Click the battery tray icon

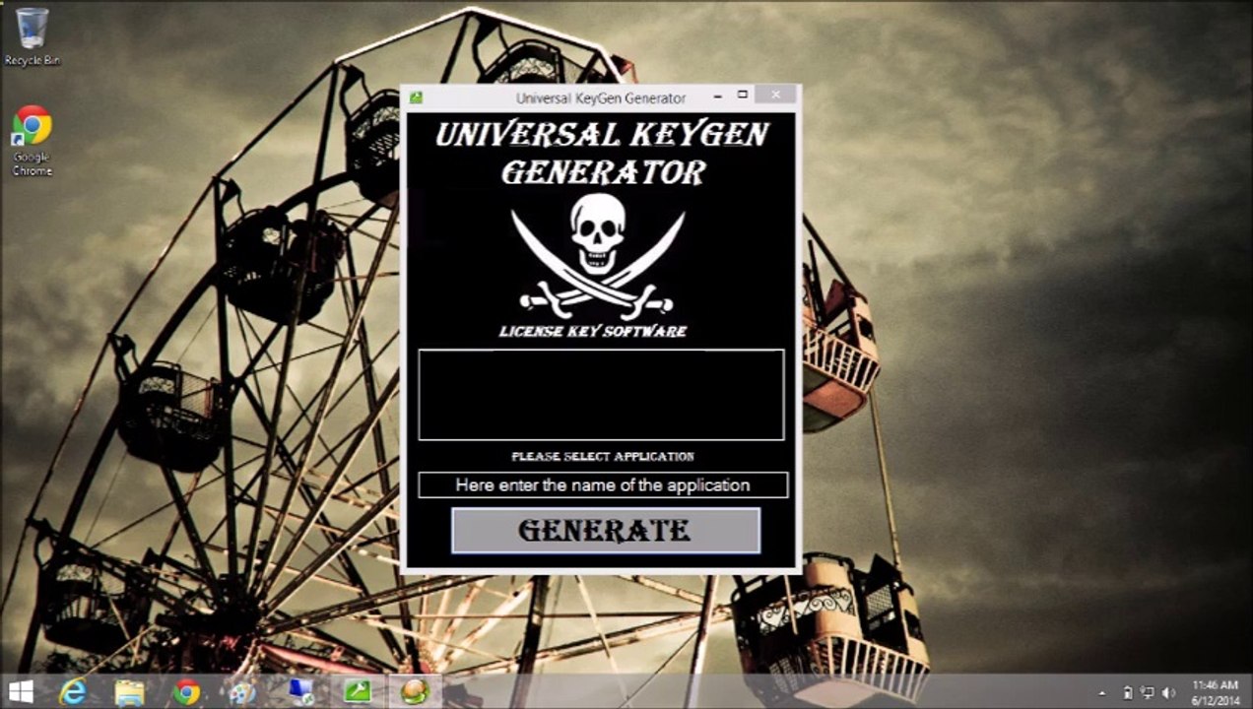[x=1128, y=693]
